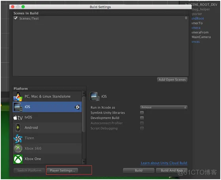Select SCENE_ROOT_DEV in the hierarchy behind
The image size is (221, 180).
203,5
